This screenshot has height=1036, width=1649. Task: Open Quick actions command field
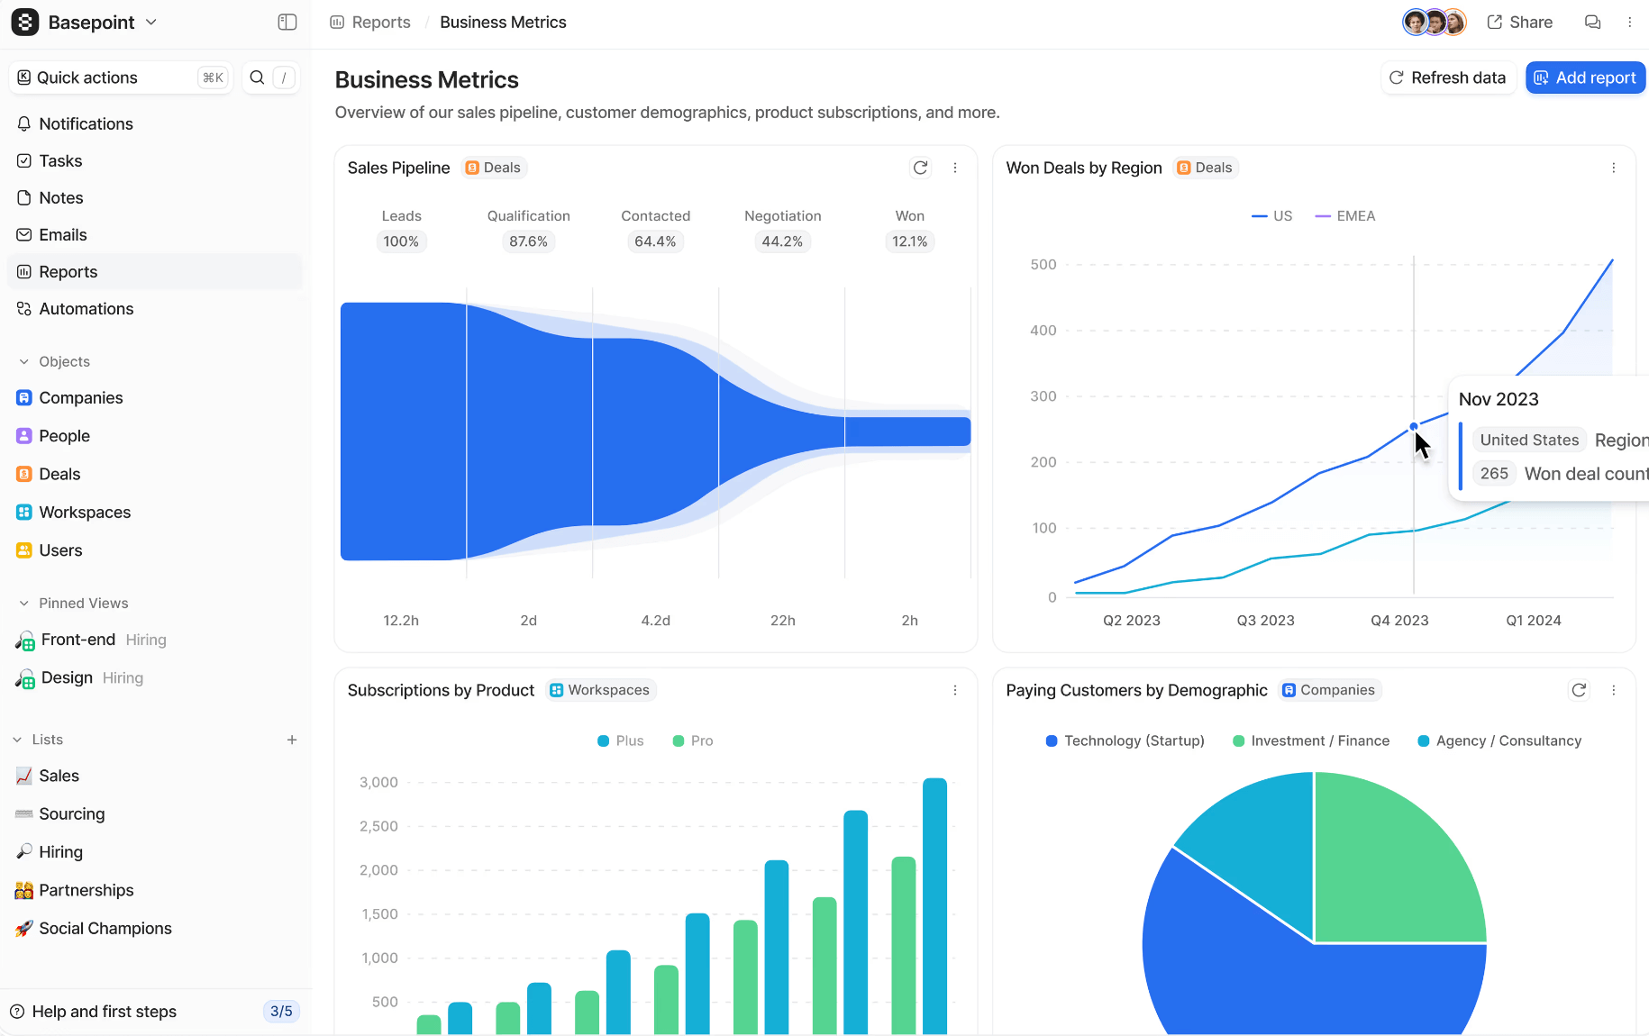121,77
